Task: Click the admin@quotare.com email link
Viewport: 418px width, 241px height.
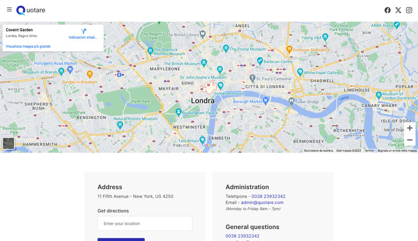Action: click(x=262, y=202)
